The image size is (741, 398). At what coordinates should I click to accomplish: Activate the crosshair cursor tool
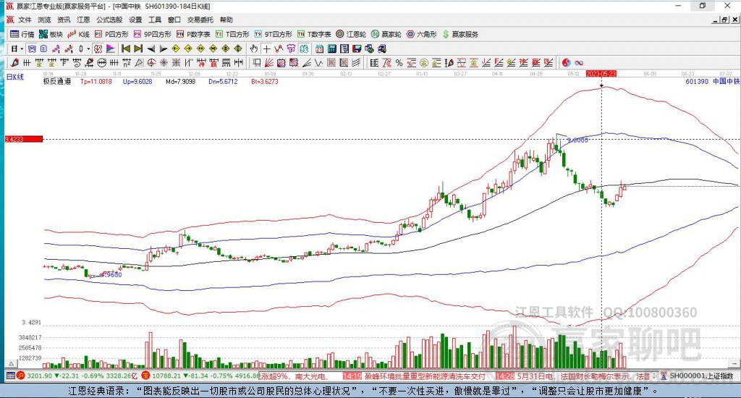(x=266, y=48)
